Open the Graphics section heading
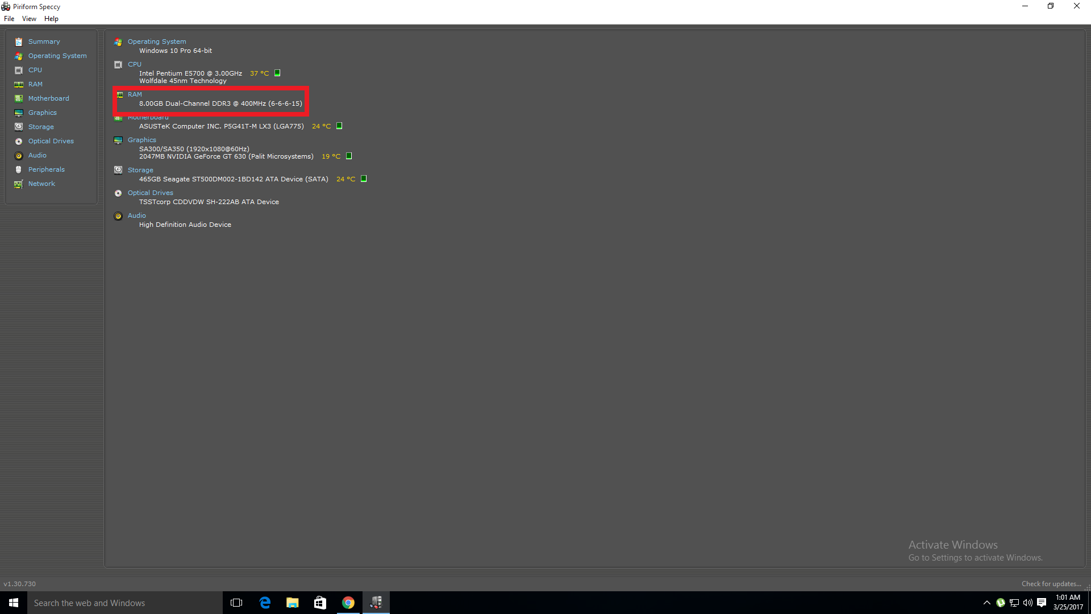 click(x=141, y=140)
